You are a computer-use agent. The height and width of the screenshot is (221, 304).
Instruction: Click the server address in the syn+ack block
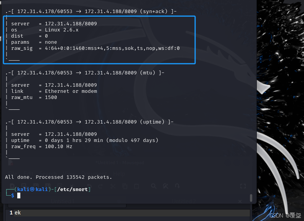pyautogui.click(x=71, y=24)
